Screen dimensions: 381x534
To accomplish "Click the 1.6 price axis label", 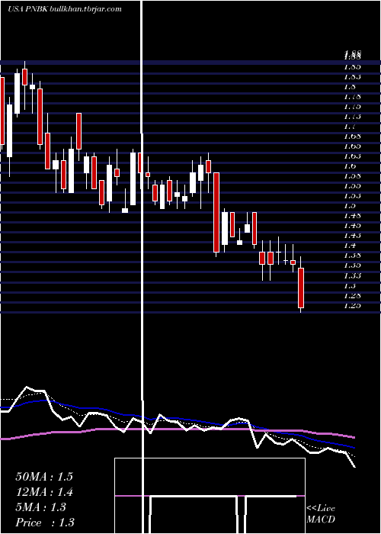I will tap(350, 166).
